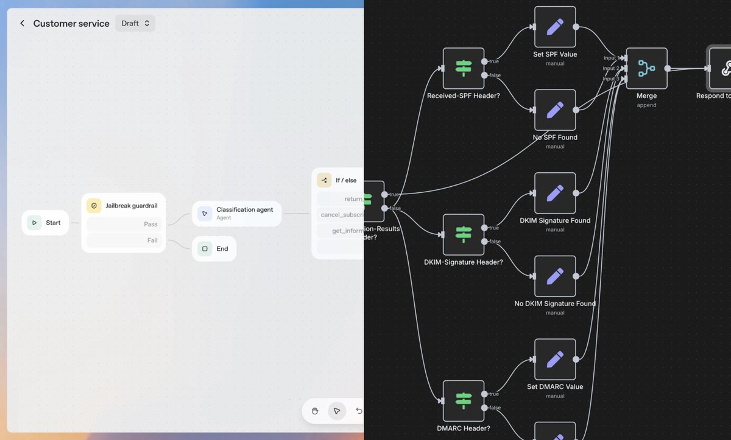Click the false output of DMARC Header?
The width and height of the screenshot is (731, 440).
point(484,408)
